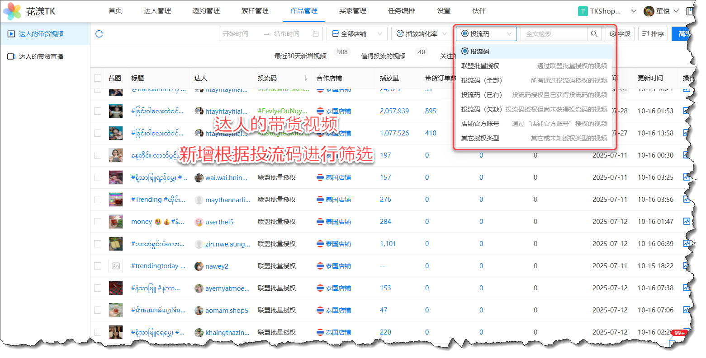Open 达人的带货直播 in the sidebar
Screen dimensions: 706x358
[41, 56]
